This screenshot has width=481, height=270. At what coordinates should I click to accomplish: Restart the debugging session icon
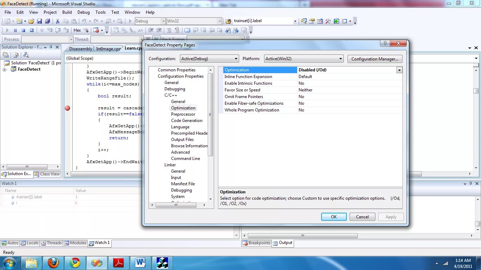point(32,30)
